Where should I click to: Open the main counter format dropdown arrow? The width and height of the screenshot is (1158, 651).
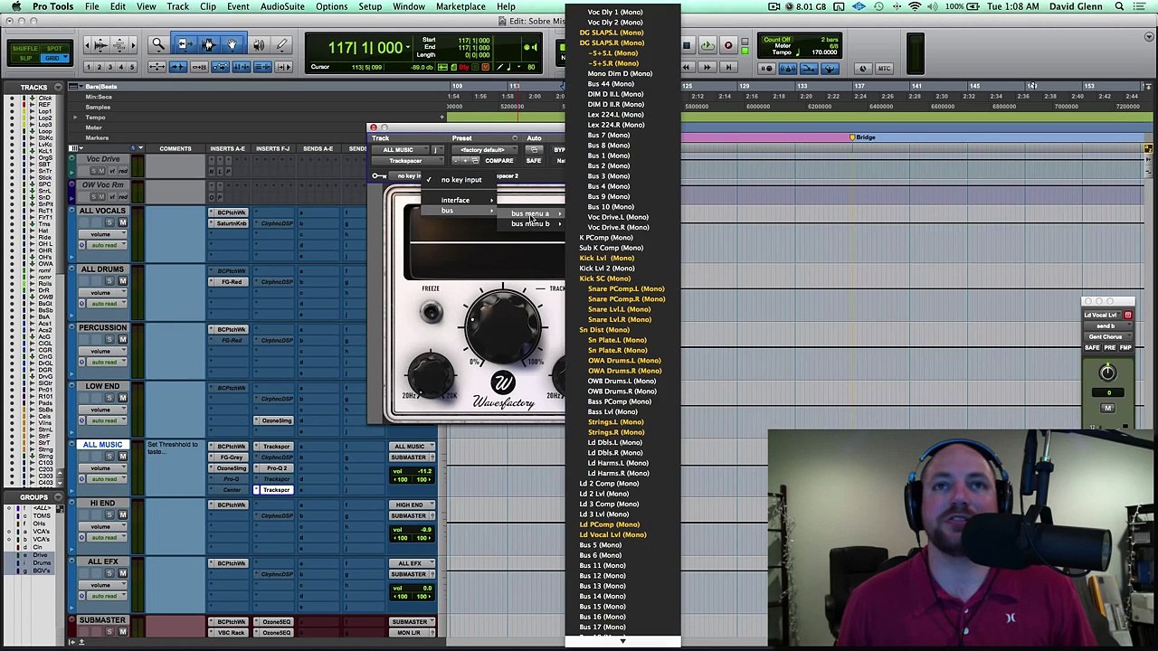coord(408,45)
